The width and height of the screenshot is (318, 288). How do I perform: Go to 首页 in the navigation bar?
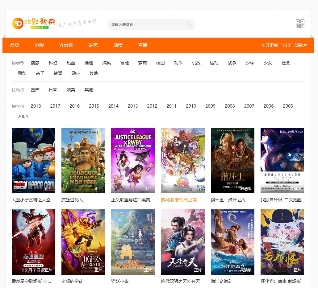point(15,45)
